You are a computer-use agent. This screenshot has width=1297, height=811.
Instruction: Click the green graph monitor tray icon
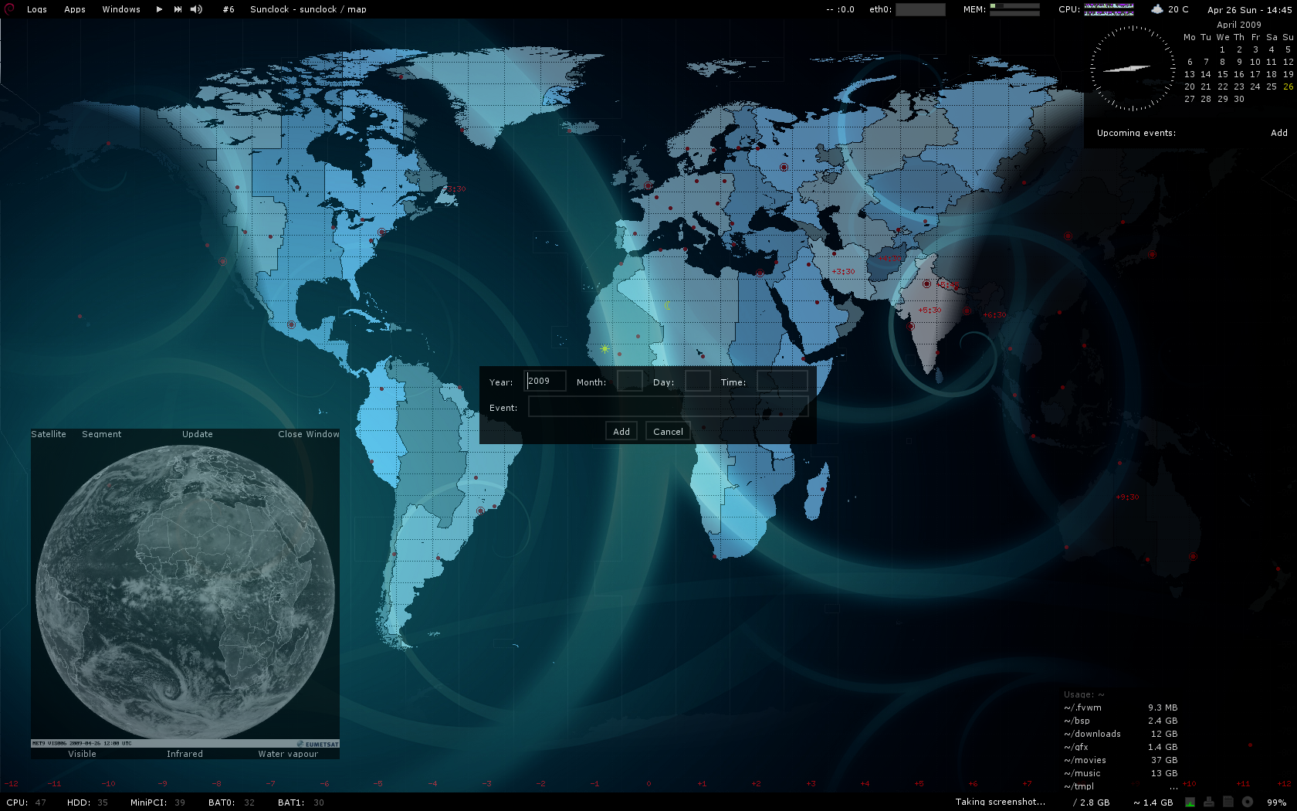[x=1190, y=803]
